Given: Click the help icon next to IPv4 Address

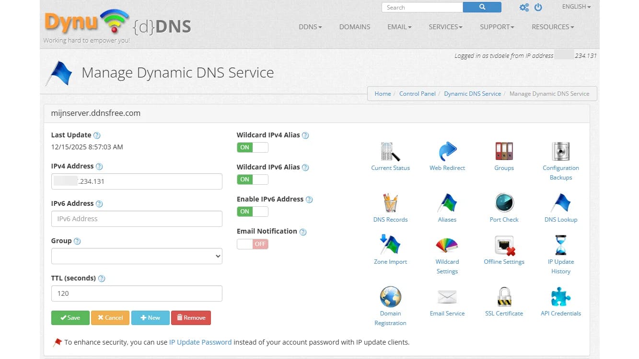Looking at the screenshot, I should (99, 167).
